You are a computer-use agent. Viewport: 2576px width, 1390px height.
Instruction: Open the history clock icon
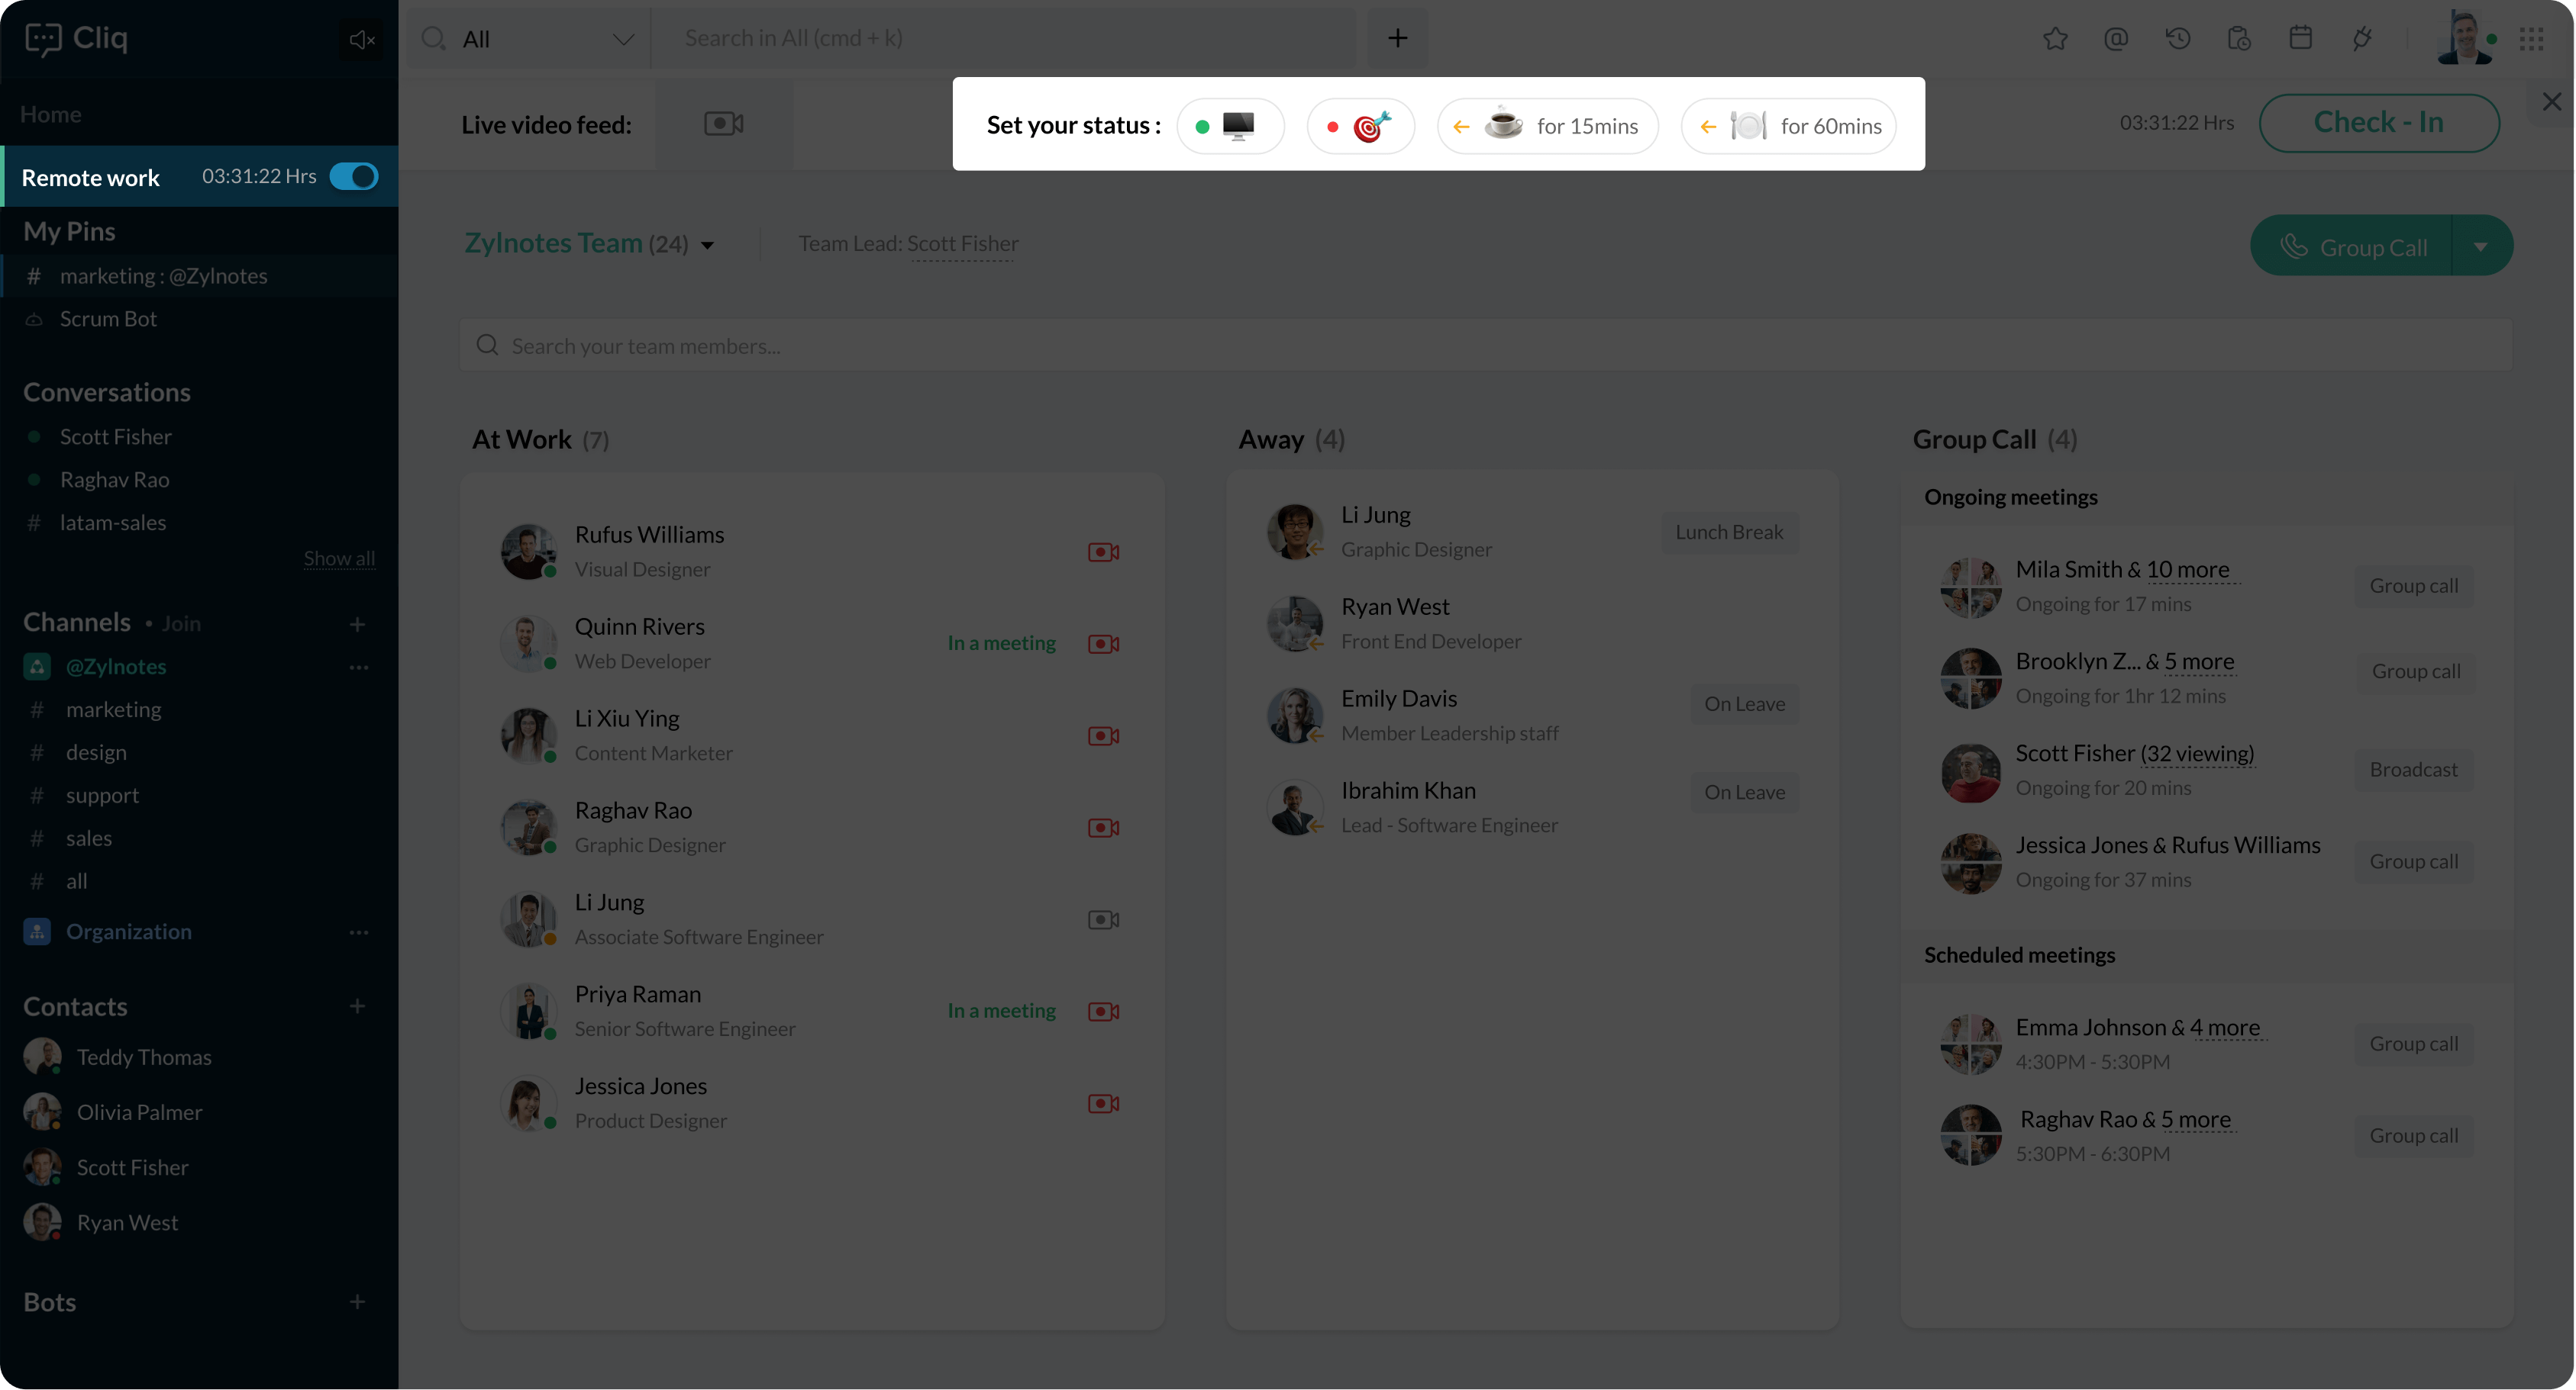click(2178, 39)
